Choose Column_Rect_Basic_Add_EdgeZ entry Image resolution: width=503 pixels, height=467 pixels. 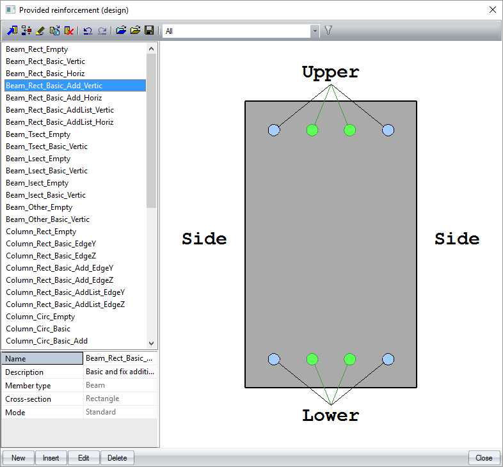[76, 280]
